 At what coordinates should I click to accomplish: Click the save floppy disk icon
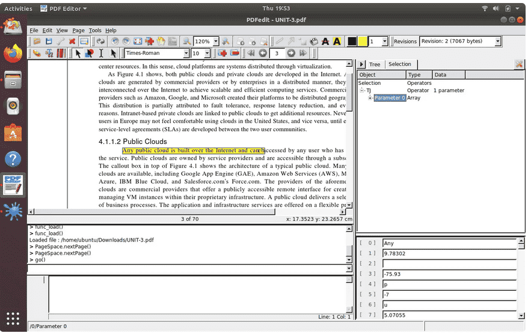tap(49, 42)
